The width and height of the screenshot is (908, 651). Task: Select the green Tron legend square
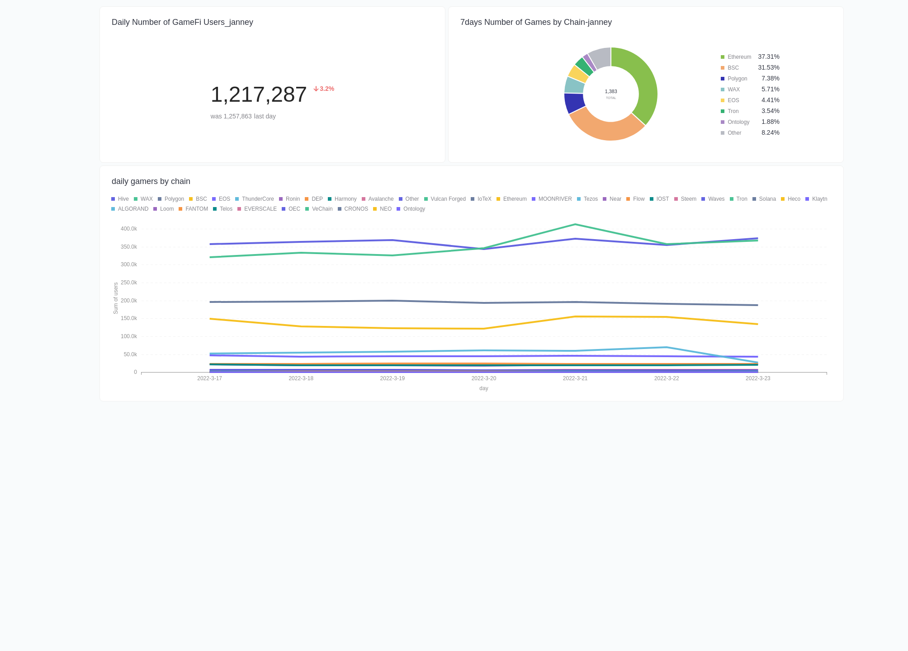722,111
